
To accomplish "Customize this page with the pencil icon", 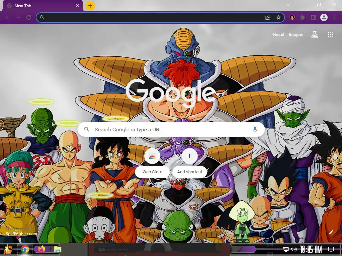I will 331,232.
